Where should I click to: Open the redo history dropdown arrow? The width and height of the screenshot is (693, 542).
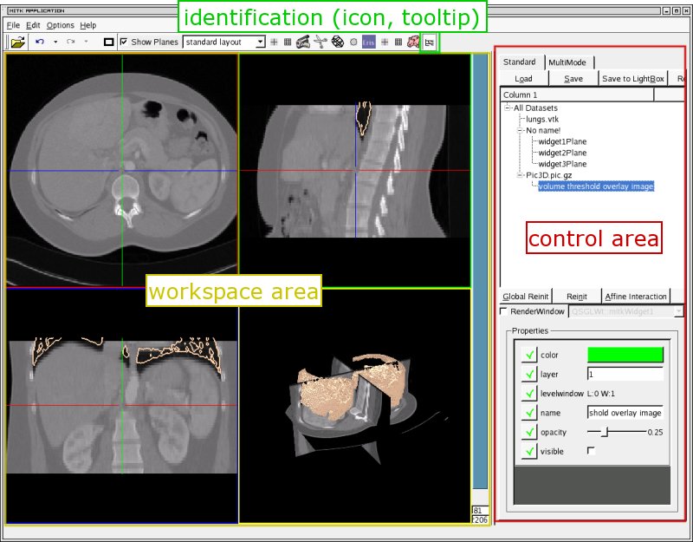(86, 42)
